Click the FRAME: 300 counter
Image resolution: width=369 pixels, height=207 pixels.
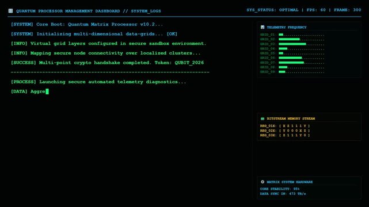pyautogui.click(x=347, y=10)
